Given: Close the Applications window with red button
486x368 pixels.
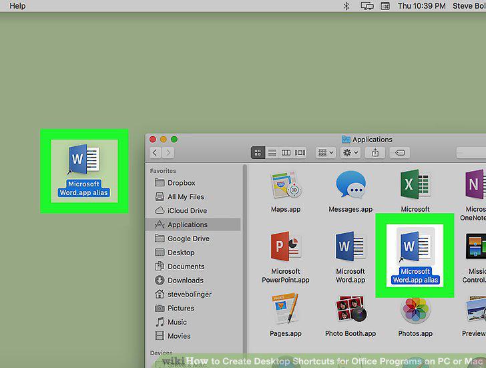Looking at the screenshot, I should pos(152,140).
